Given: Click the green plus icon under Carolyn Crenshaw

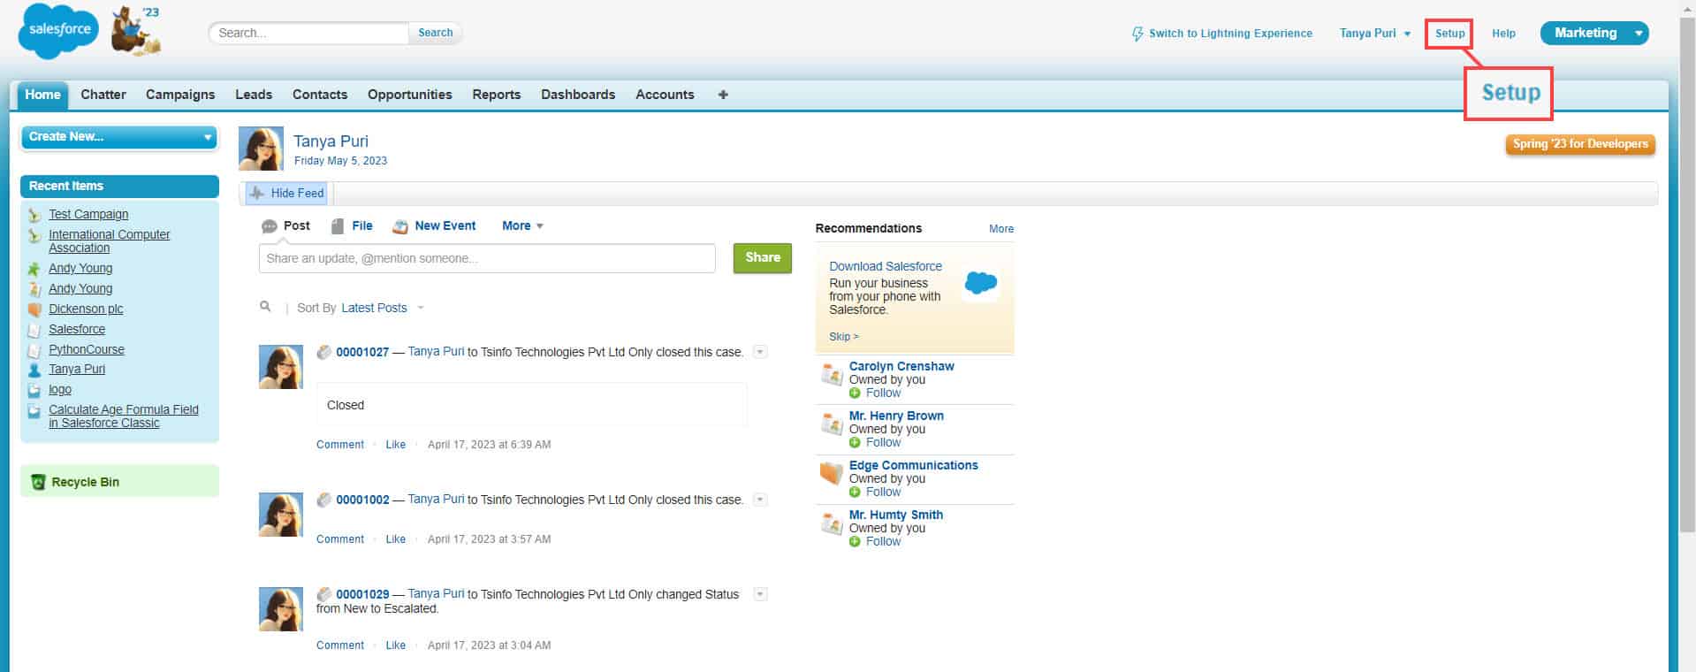Looking at the screenshot, I should pyautogui.click(x=855, y=393).
